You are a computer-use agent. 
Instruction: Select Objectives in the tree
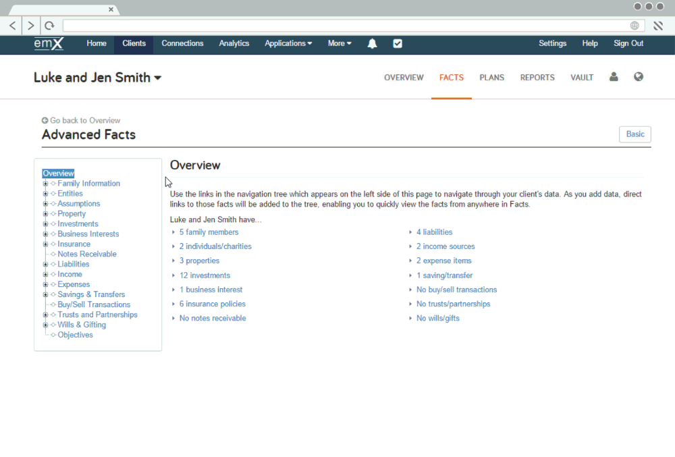pos(75,335)
